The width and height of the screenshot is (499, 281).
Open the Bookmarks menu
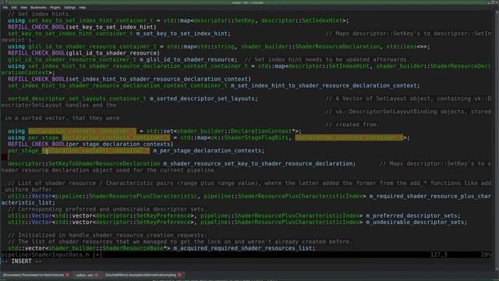[x=38, y=7]
